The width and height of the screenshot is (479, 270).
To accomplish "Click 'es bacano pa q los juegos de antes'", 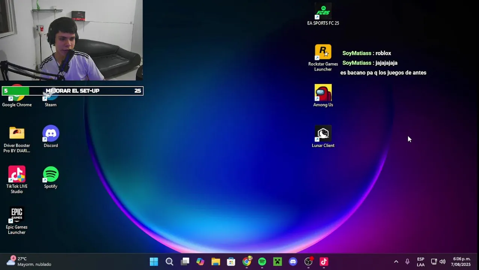I will [383, 73].
